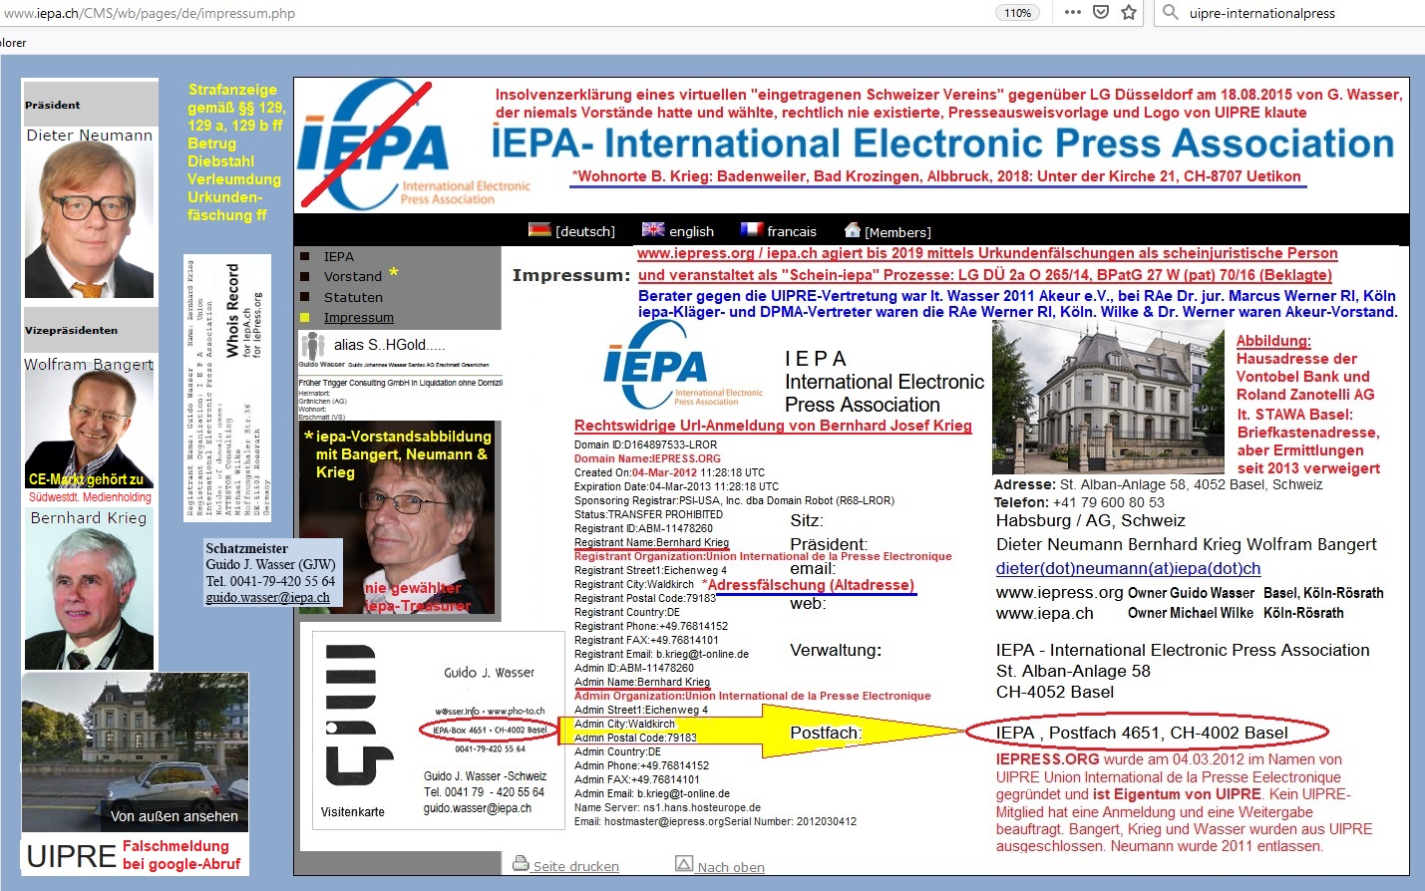Choose the French flag icon
This screenshot has height=891, width=1425.
tap(752, 230)
